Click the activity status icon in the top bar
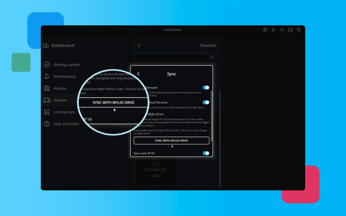 coord(282,30)
